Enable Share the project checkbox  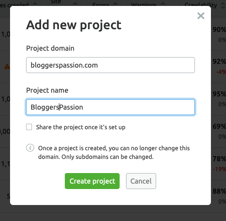click(x=29, y=127)
